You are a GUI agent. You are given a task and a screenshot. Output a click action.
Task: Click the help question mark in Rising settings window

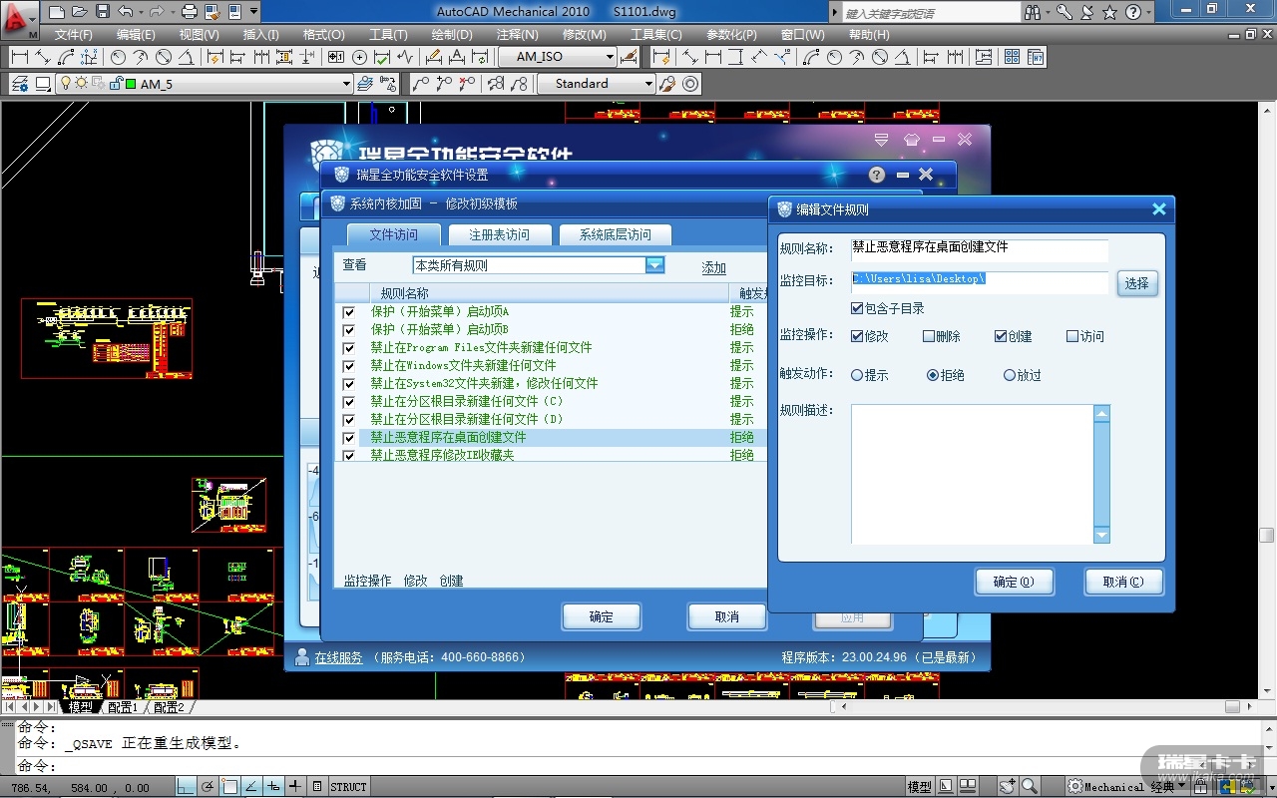click(877, 175)
